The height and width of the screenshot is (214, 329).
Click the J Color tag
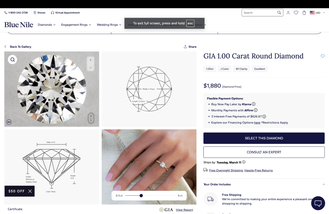tap(224, 69)
